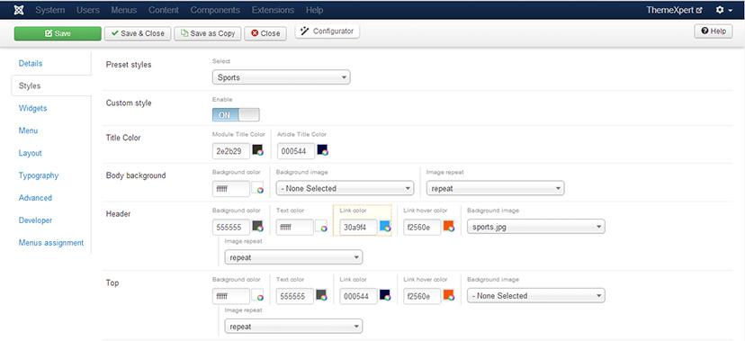Expand the Preset styles Sports dropdown
Image resolution: width=745 pixels, height=341 pixels.
pos(282,77)
